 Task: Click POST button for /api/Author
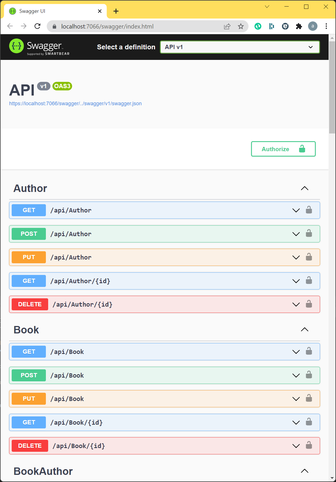pos(29,234)
